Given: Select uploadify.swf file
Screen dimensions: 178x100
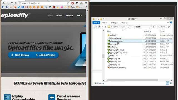Looking at the screenshot, I should tap(115, 64).
